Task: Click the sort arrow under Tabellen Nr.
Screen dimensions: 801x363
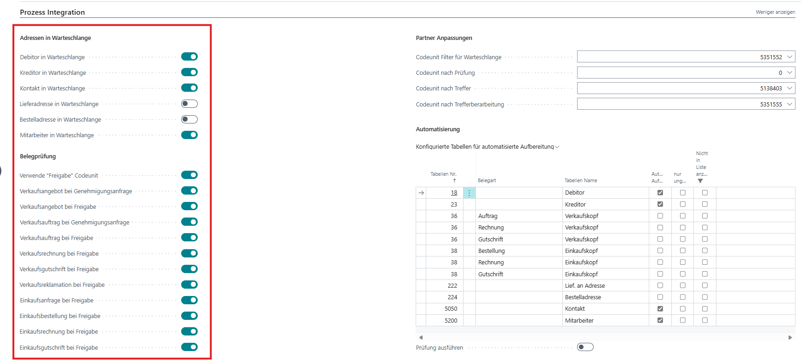Action: [x=454, y=180]
